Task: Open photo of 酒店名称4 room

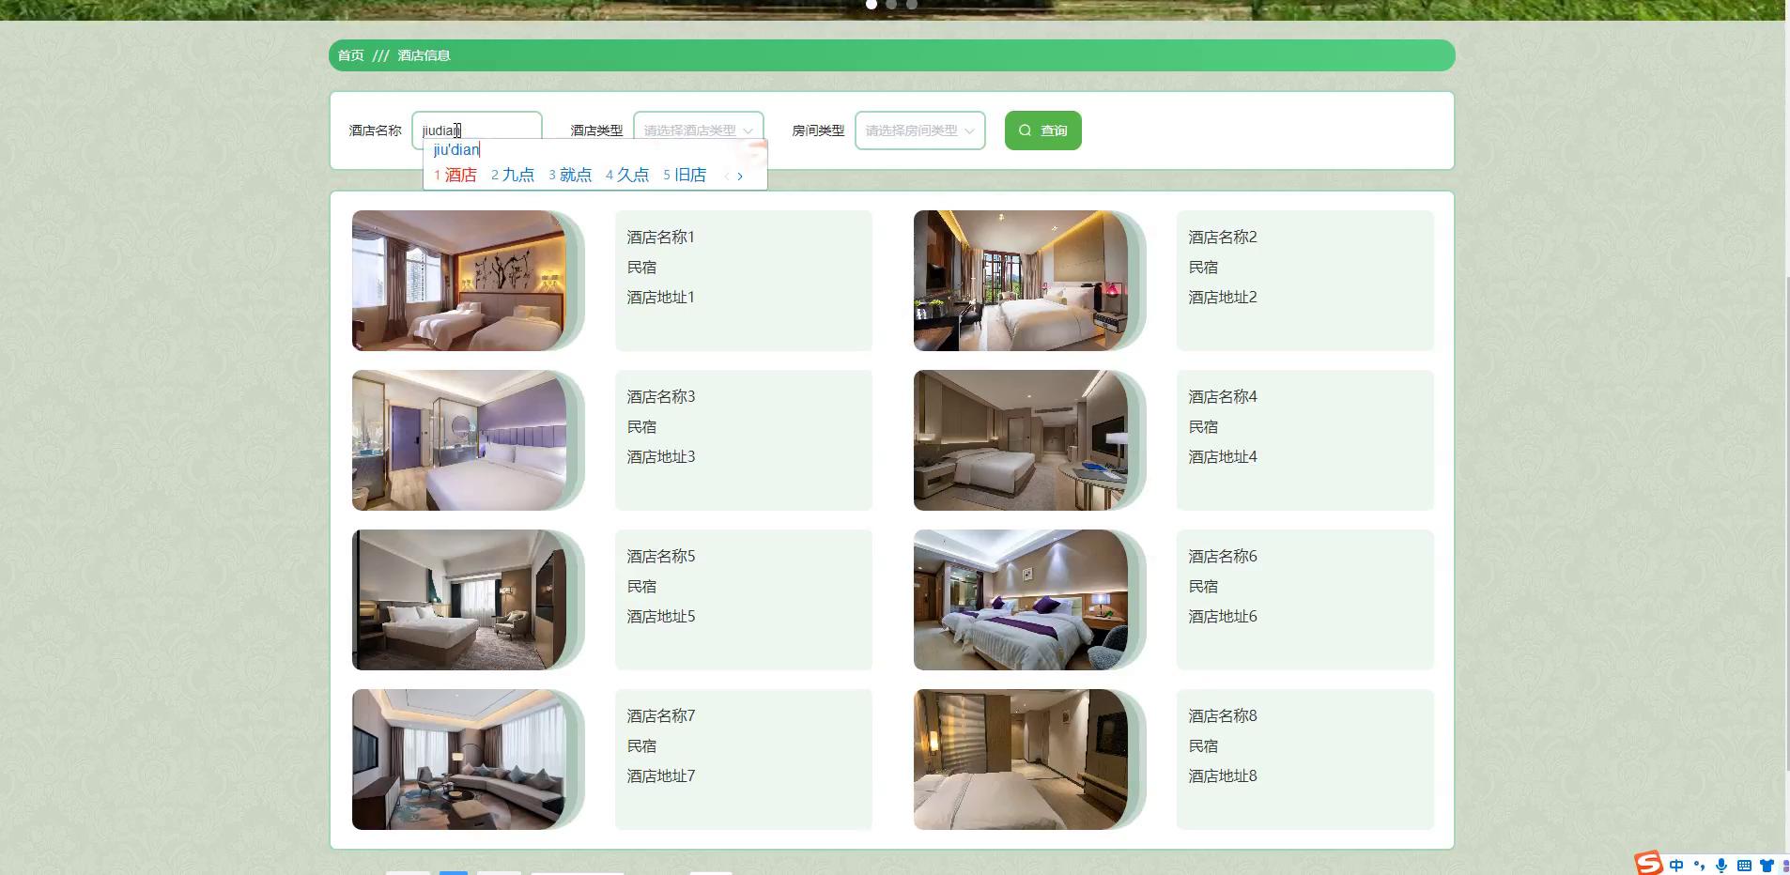Action: [1021, 440]
